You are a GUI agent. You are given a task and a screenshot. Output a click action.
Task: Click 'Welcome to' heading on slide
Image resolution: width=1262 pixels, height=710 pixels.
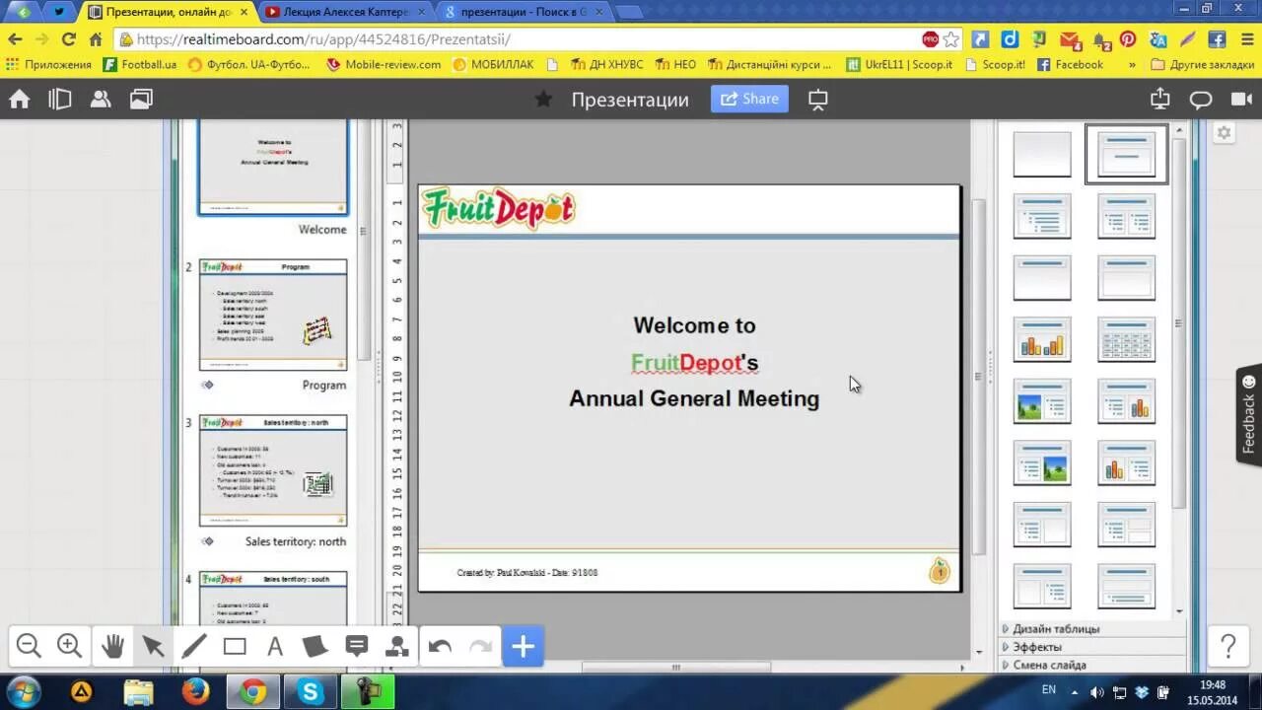click(694, 325)
